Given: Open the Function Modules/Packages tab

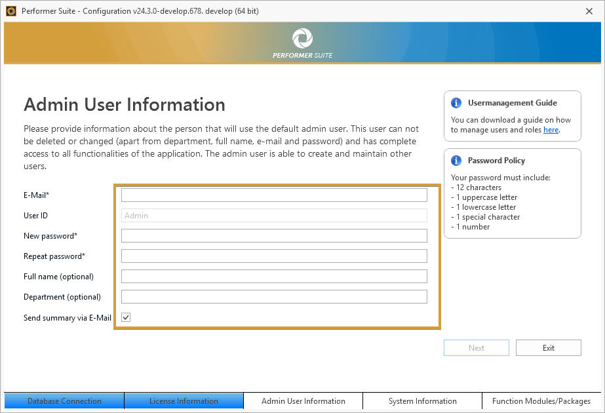Looking at the screenshot, I should tap(541, 401).
